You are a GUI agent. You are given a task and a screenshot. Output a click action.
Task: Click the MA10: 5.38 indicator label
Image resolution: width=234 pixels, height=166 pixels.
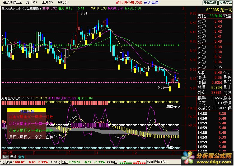pos(99,8)
